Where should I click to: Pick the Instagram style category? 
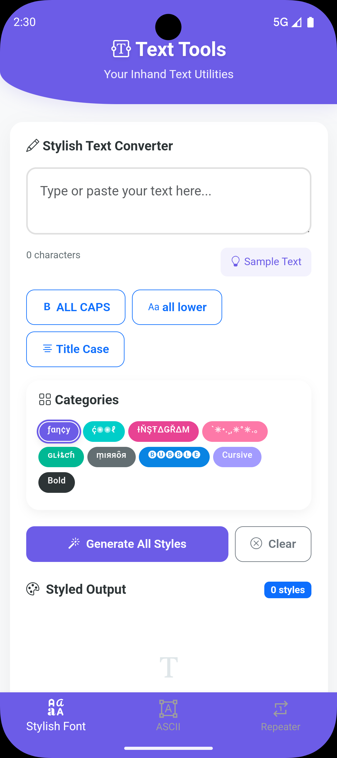click(x=163, y=431)
